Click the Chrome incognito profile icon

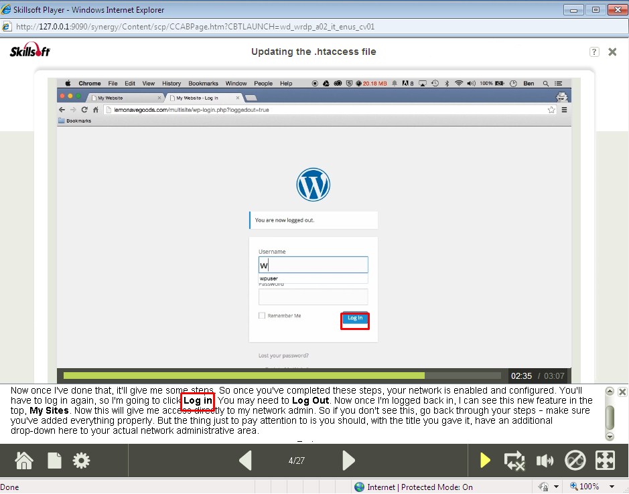pos(561,96)
